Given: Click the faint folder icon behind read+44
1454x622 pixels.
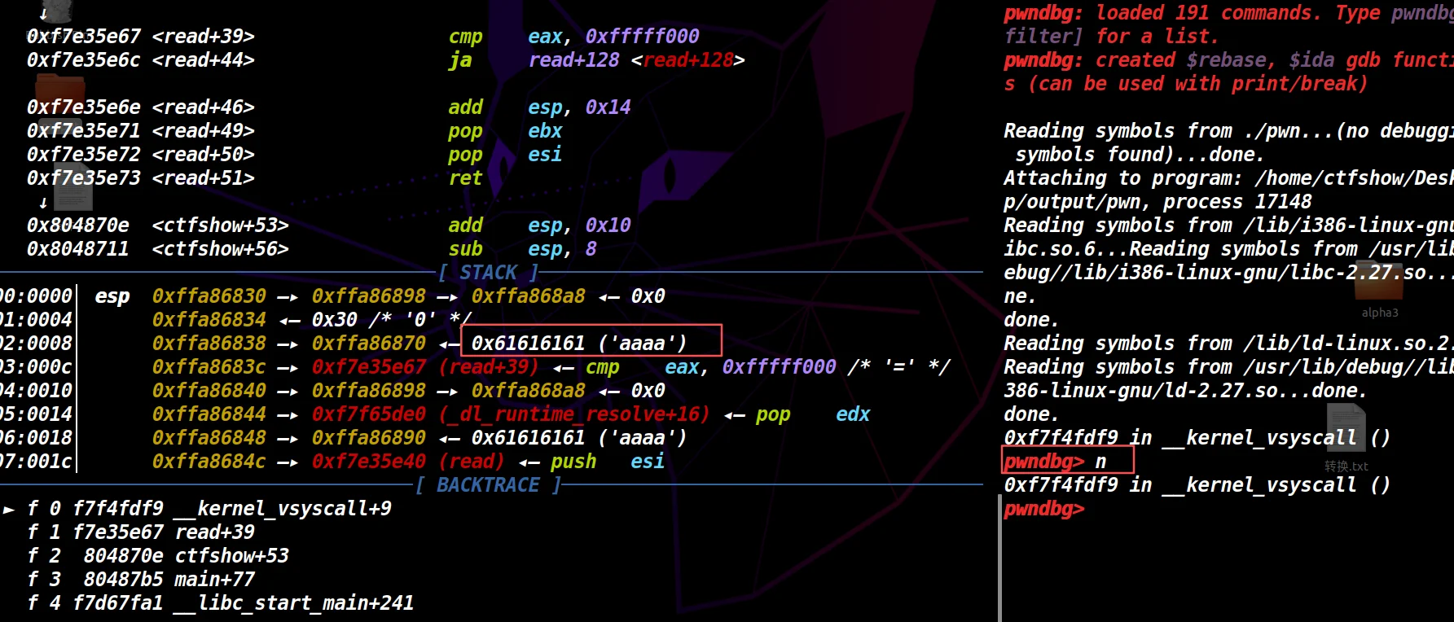Looking at the screenshot, I should click(59, 91).
